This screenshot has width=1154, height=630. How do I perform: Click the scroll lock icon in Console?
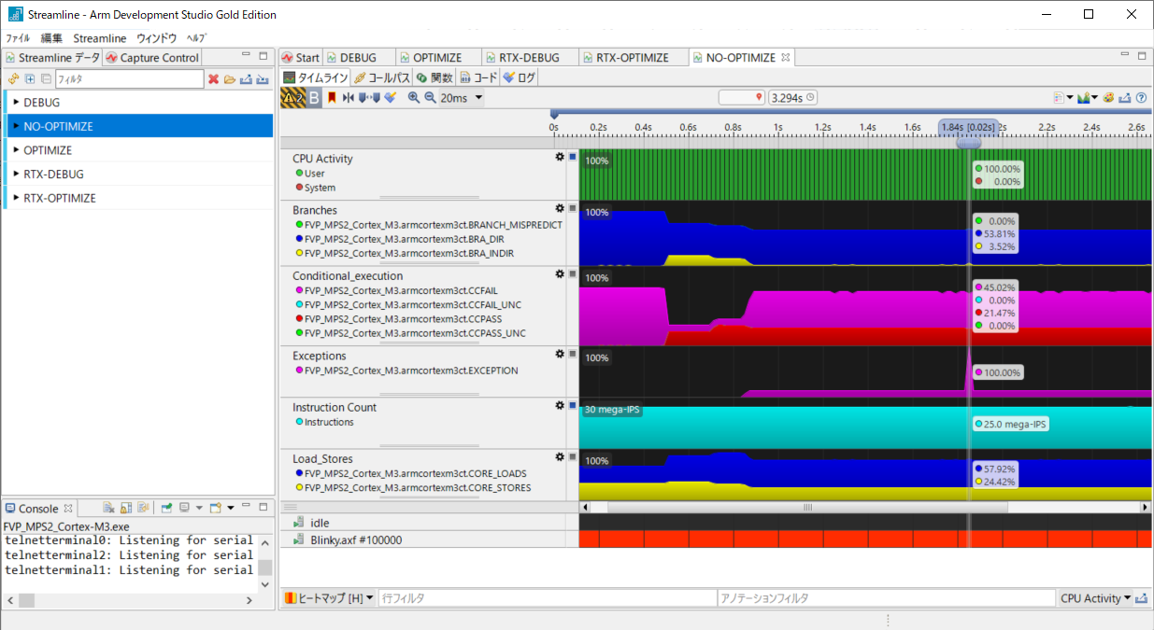pos(126,508)
